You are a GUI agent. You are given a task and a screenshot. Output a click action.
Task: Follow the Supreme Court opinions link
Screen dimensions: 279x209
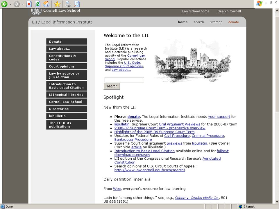124,66
